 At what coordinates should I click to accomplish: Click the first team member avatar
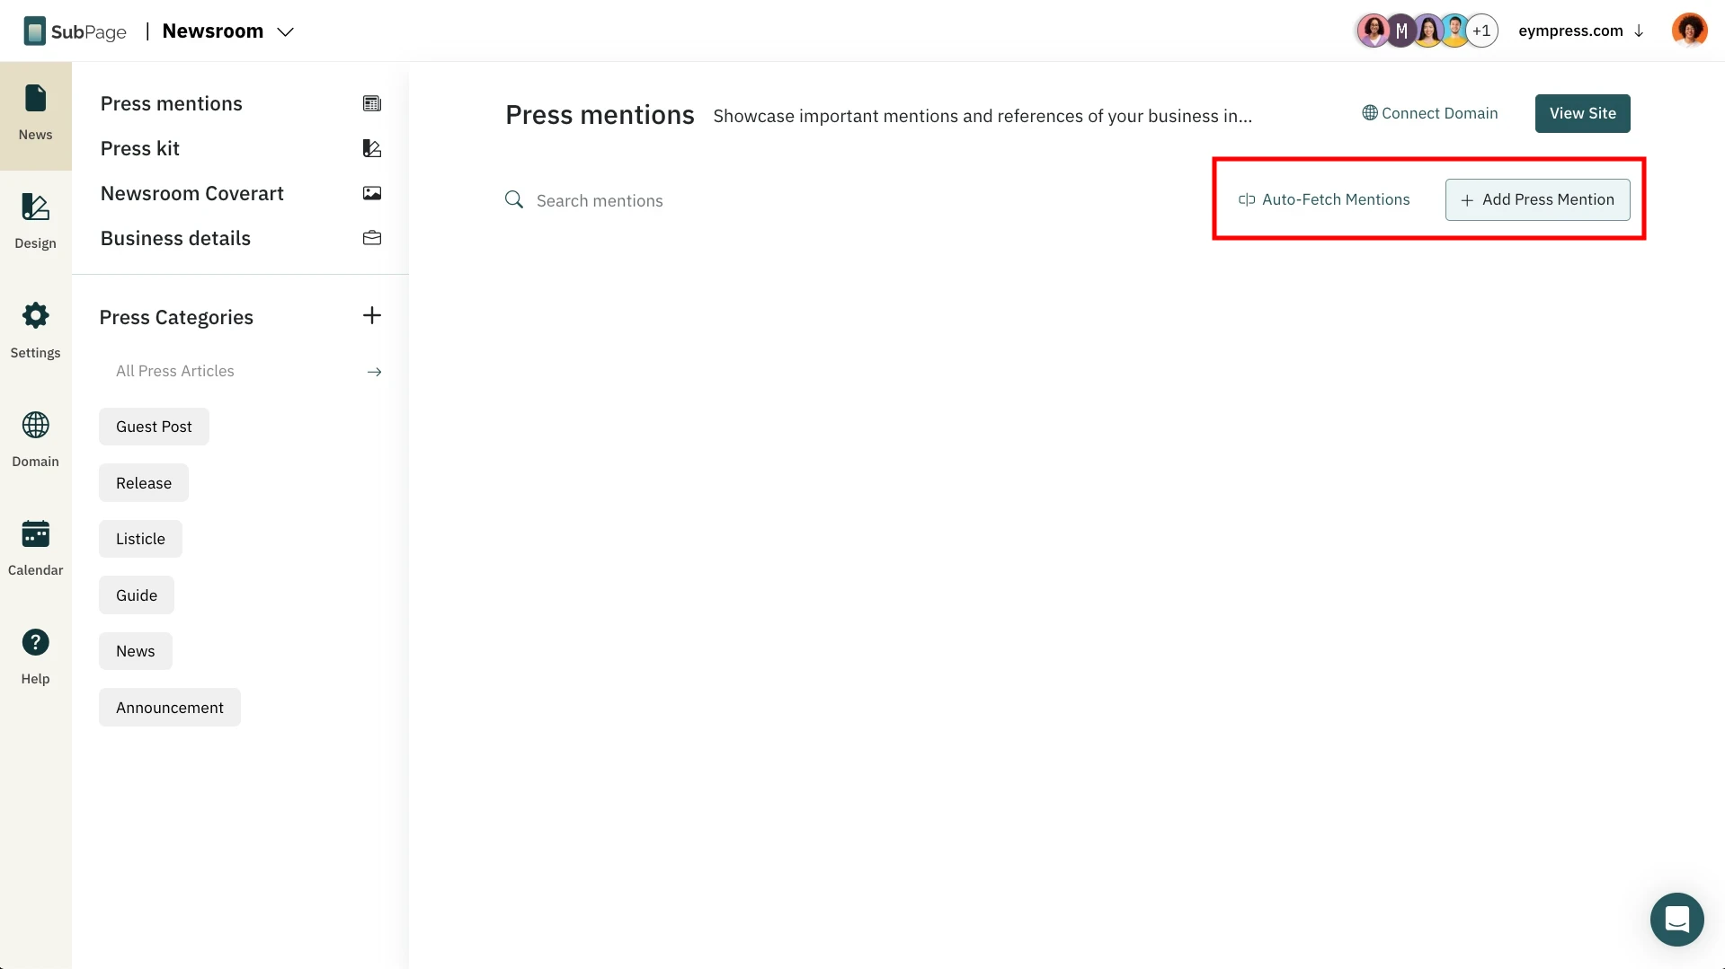[1373, 31]
